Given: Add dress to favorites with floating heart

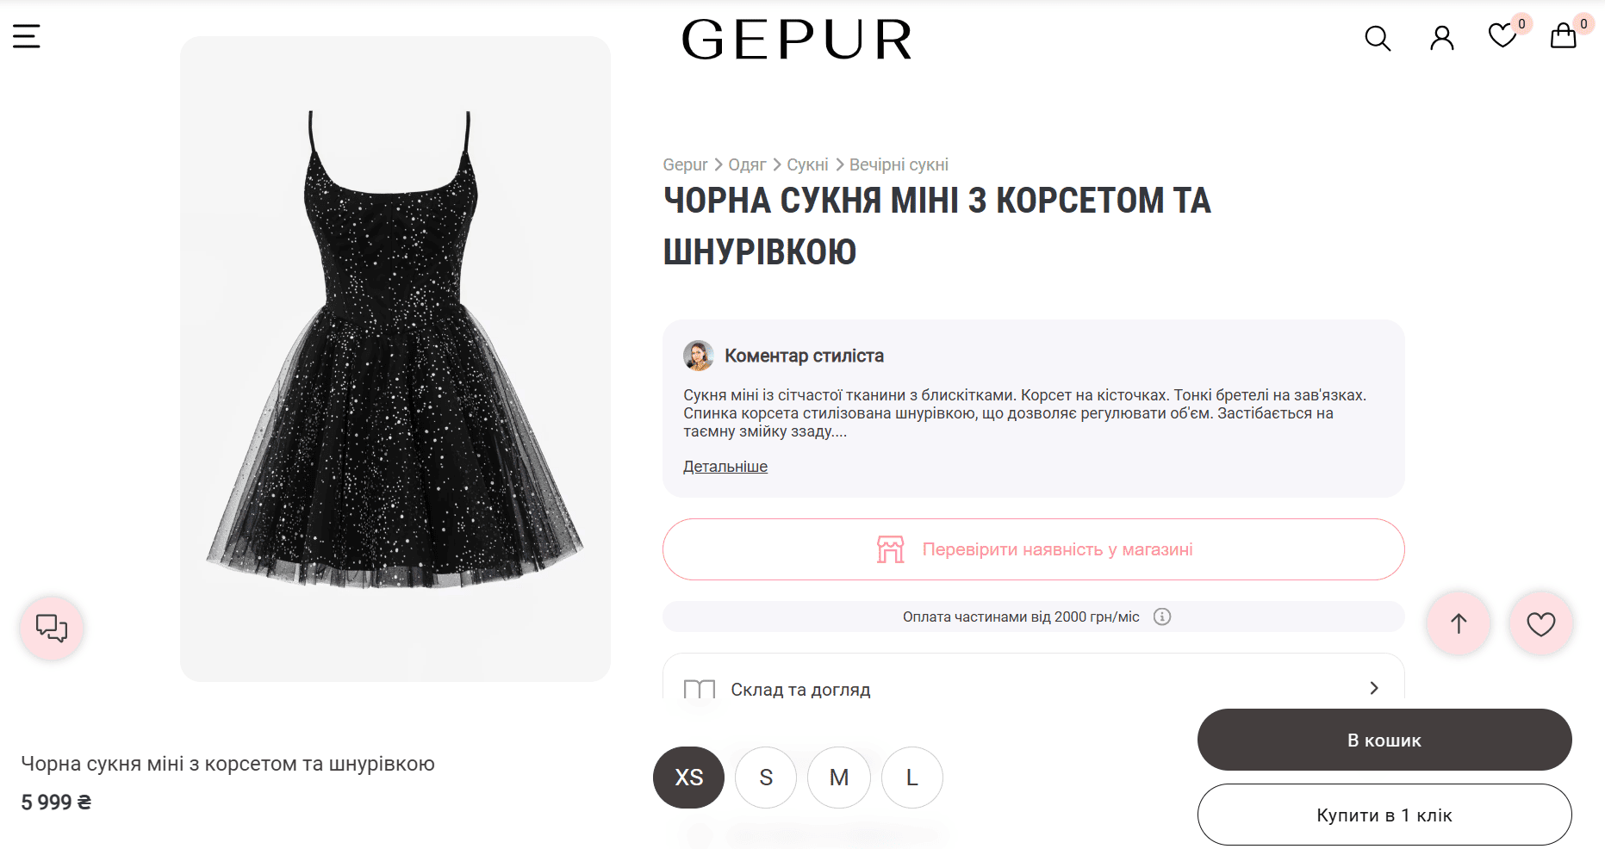Looking at the screenshot, I should tap(1541, 623).
